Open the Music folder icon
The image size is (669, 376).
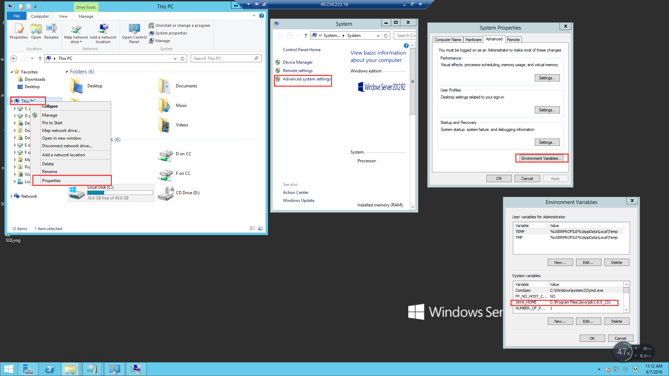click(x=164, y=105)
